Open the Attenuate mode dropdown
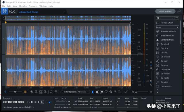 [x=83, y=92]
